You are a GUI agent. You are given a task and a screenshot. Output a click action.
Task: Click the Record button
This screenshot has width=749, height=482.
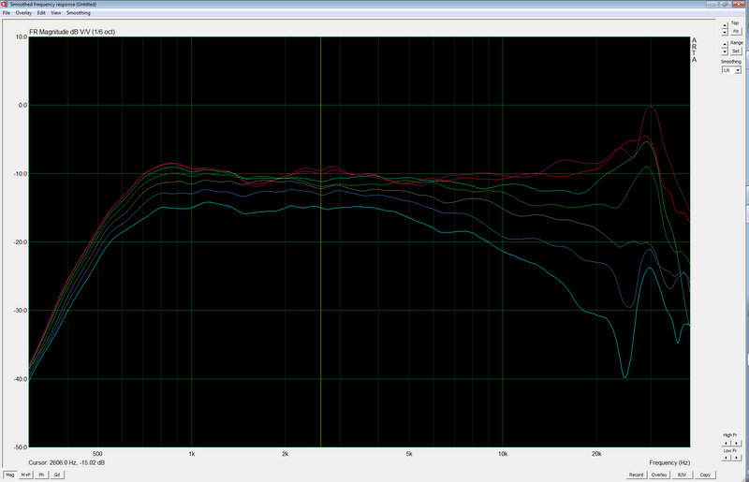(x=636, y=475)
